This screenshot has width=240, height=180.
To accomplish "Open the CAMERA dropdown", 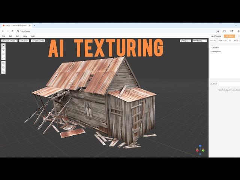I will pos(185,41).
